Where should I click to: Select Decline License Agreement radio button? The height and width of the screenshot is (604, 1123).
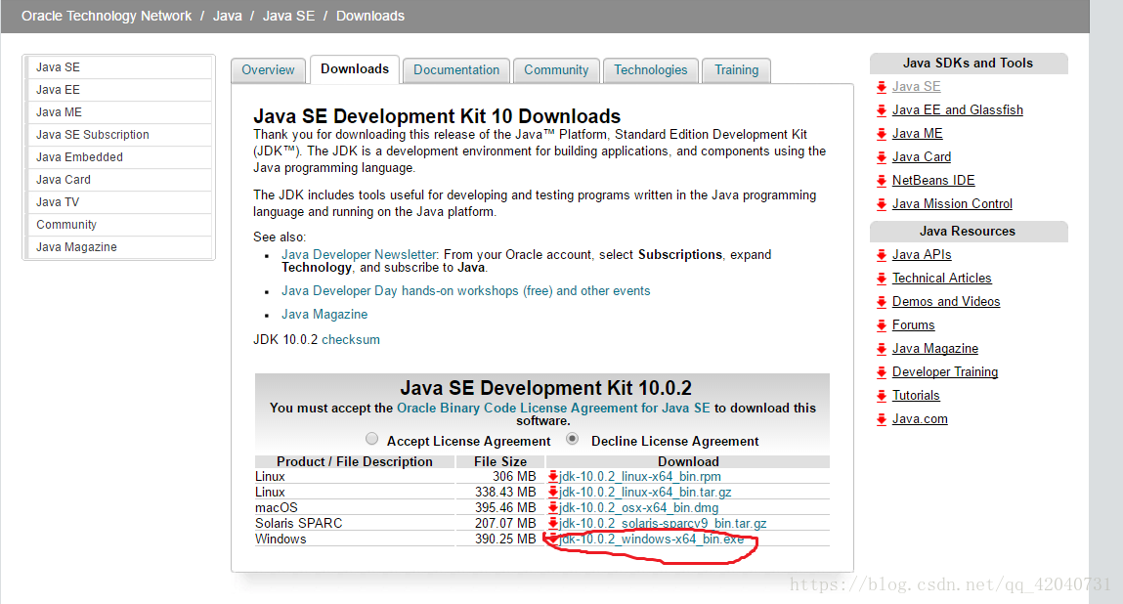573,439
